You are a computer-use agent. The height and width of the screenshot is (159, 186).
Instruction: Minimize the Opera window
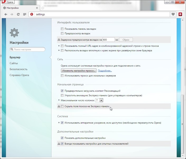point(167,2)
